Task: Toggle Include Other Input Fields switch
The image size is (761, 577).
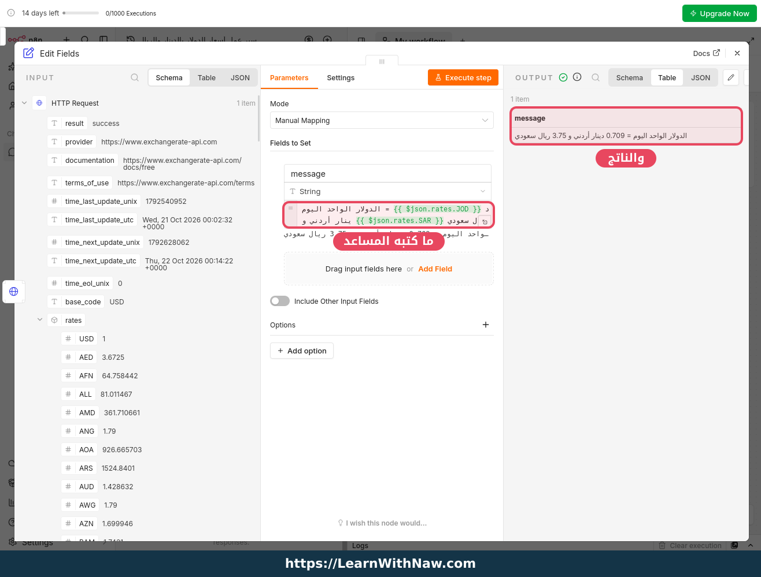Action: (280, 301)
